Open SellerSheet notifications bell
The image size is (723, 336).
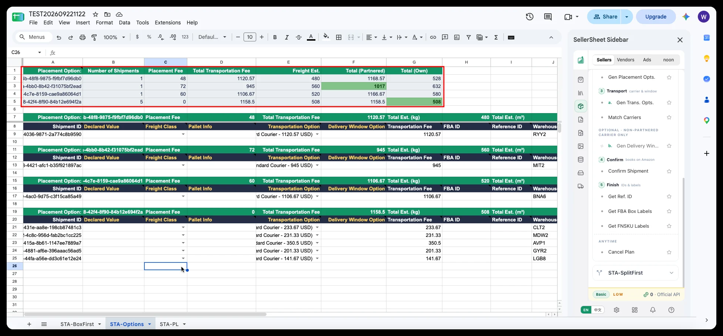pyautogui.click(x=653, y=310)
